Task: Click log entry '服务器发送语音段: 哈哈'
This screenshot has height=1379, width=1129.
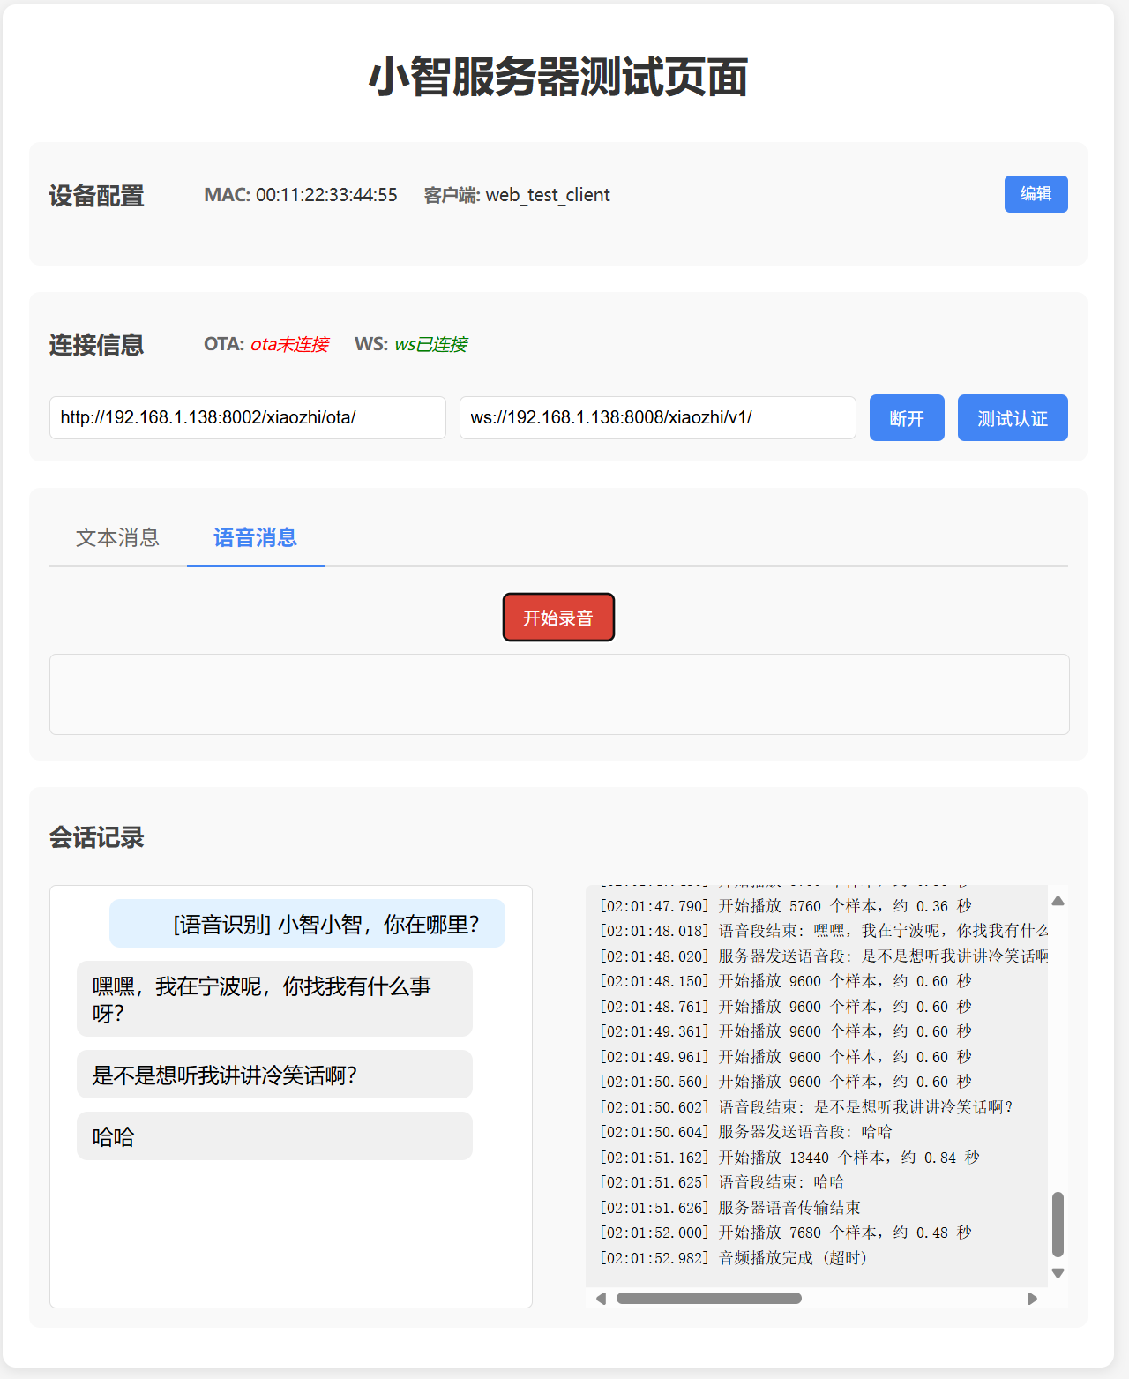Action: (x=746, y=1132)
